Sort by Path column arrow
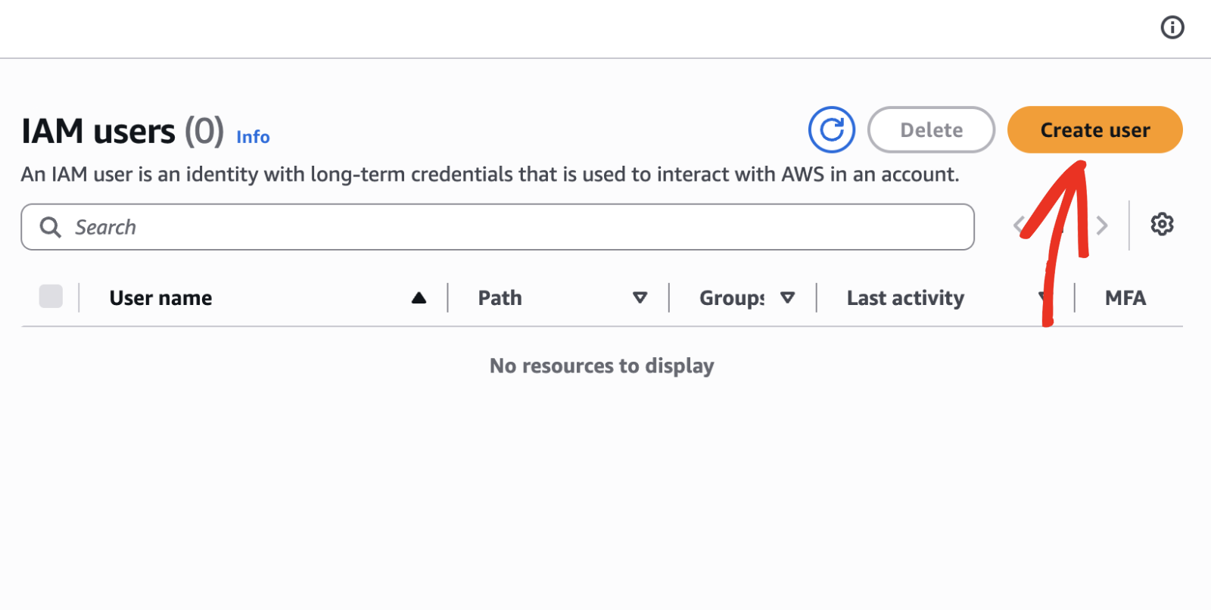The image size is (1211, 610). [640, 298]
